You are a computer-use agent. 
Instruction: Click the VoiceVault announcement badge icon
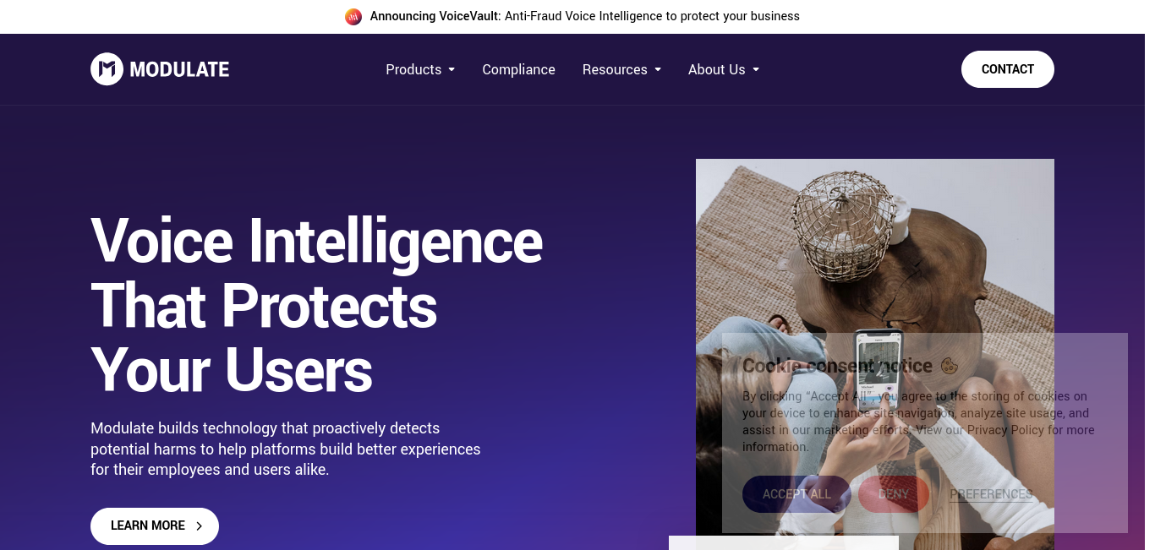(x=353, y=16)
